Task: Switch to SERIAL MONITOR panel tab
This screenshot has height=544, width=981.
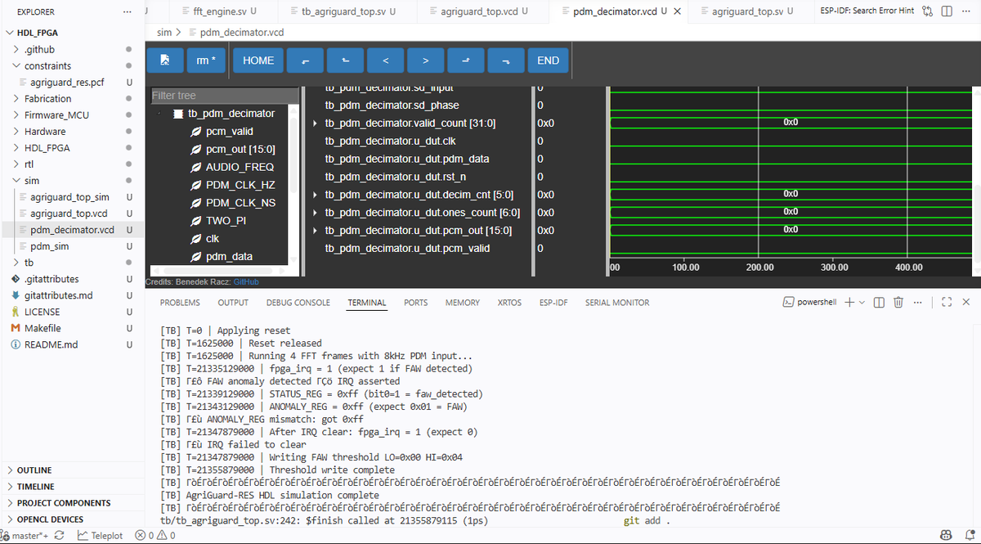Action: tap(617, 303)
